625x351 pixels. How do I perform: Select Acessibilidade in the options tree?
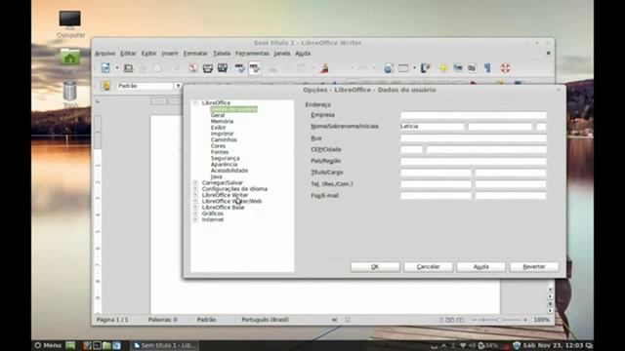[x=229, y=171]
